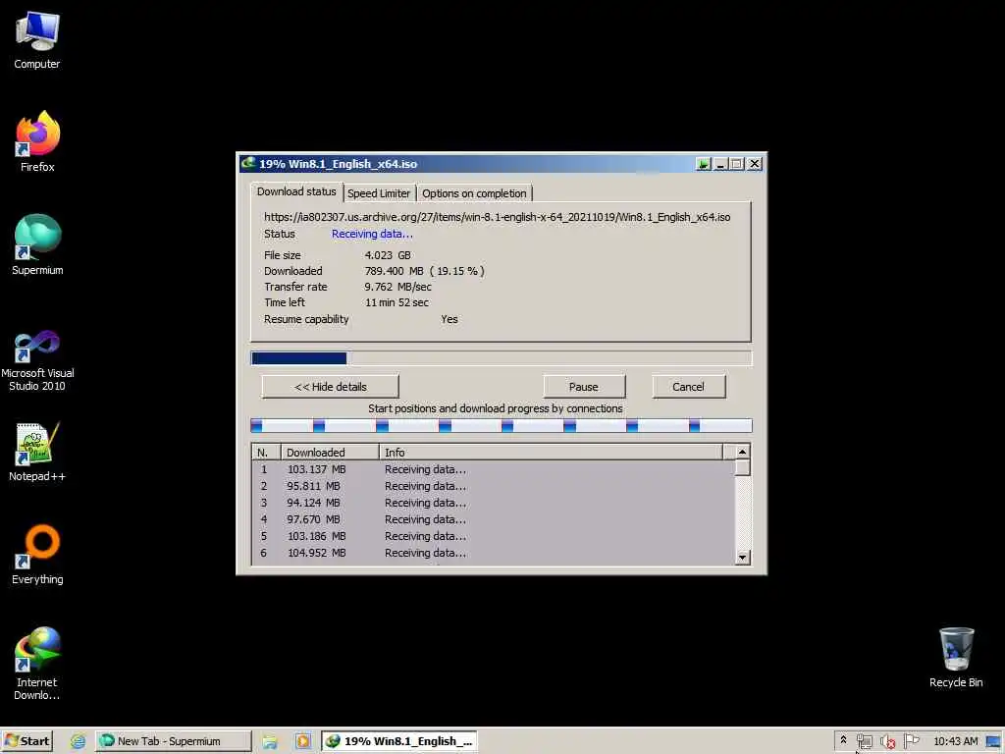1005x754 pixels.
Task: Click the 4.023 GB file size value
Action: 387,255
